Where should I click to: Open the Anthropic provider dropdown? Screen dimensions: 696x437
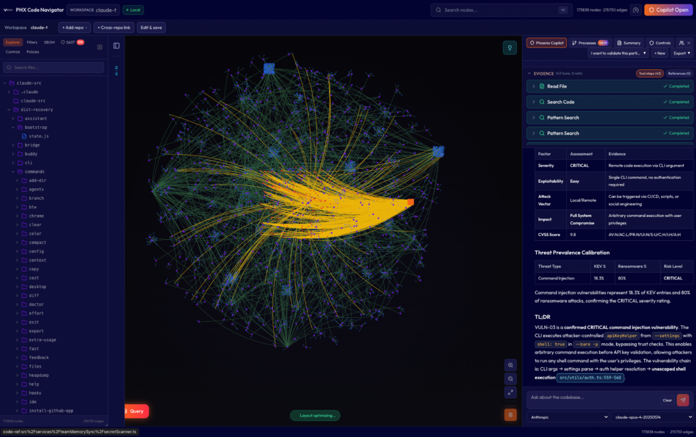[x=567, y=417]
